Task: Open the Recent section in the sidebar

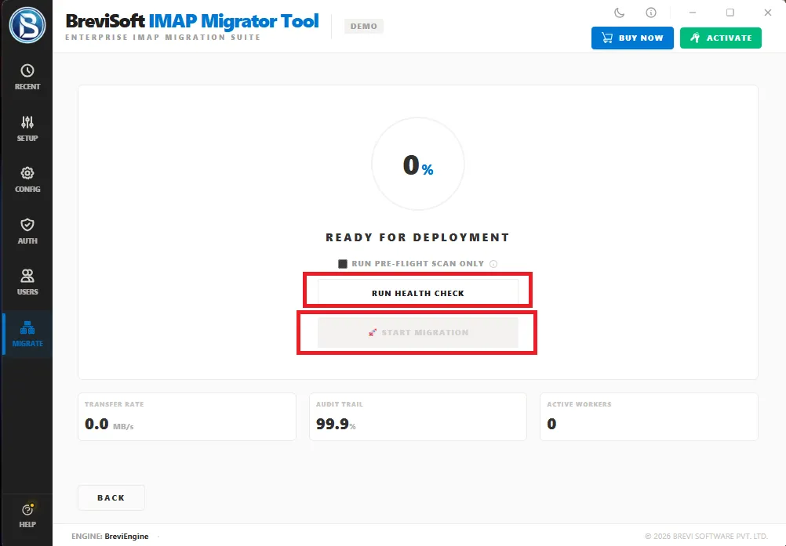Action: [x=27, y=78]
